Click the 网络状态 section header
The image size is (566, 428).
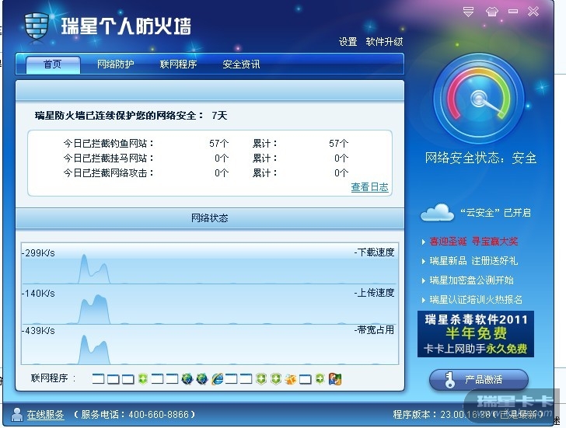(210, 218)
